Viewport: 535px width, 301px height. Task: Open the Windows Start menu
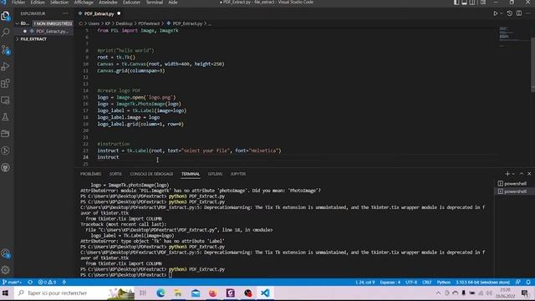[6, 293]
